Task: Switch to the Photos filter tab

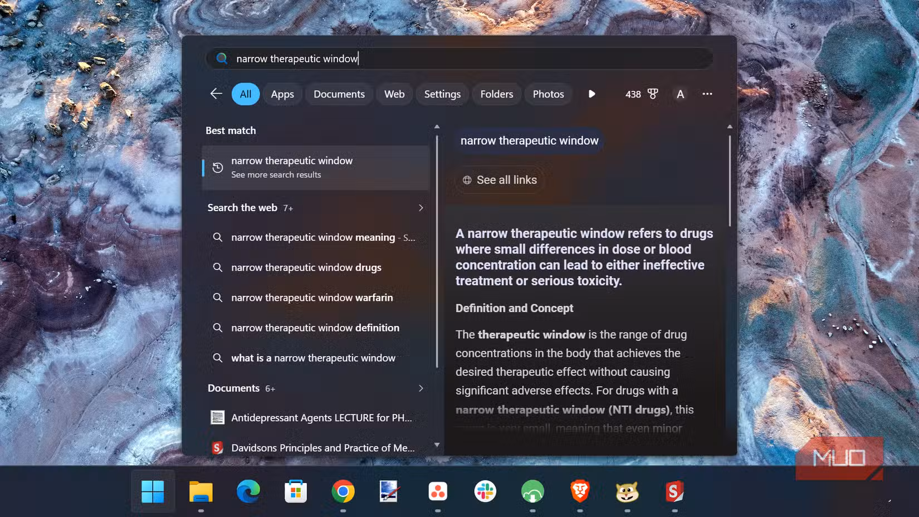Action: click(548, 94)
